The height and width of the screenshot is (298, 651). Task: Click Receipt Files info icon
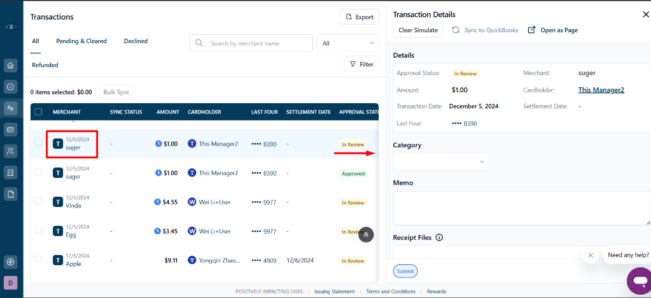click(439, 237)
